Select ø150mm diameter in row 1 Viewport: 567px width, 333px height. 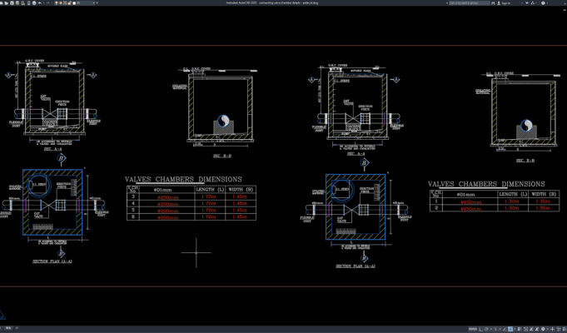click(x=471, y=201)
